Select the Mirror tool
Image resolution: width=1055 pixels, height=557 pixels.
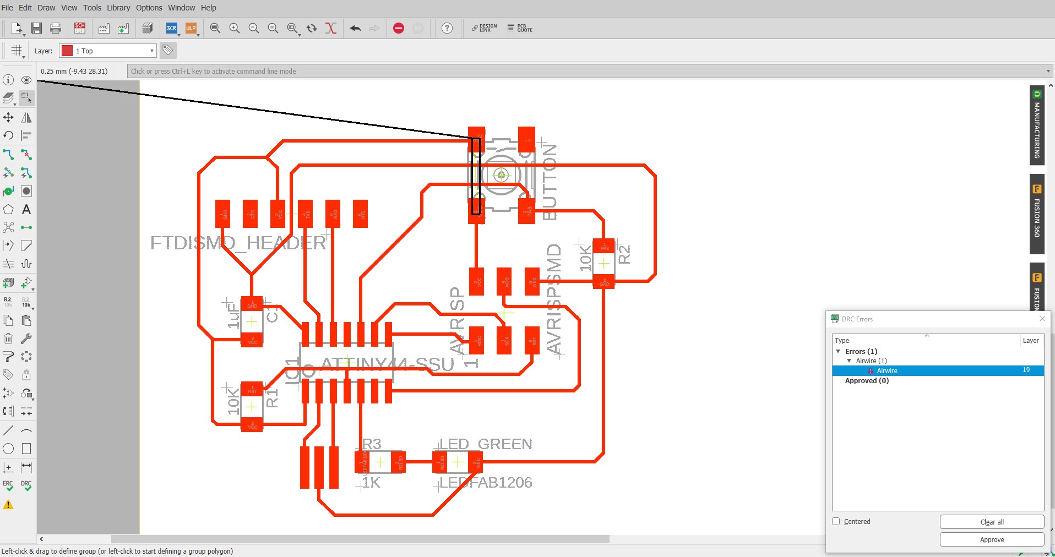[26, 117]
